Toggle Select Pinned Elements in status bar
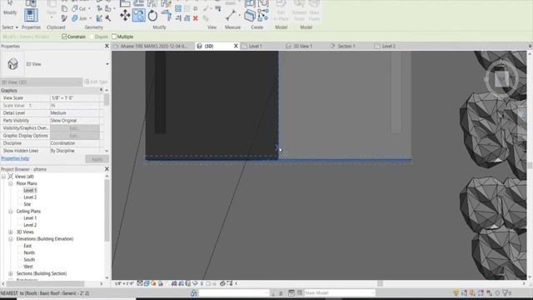This screenshot has height=300, width=533. point(473,292)
